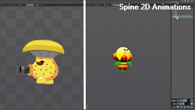Open the Slot Color tab in left window
The image size is (195, 110).
point(40,5)
